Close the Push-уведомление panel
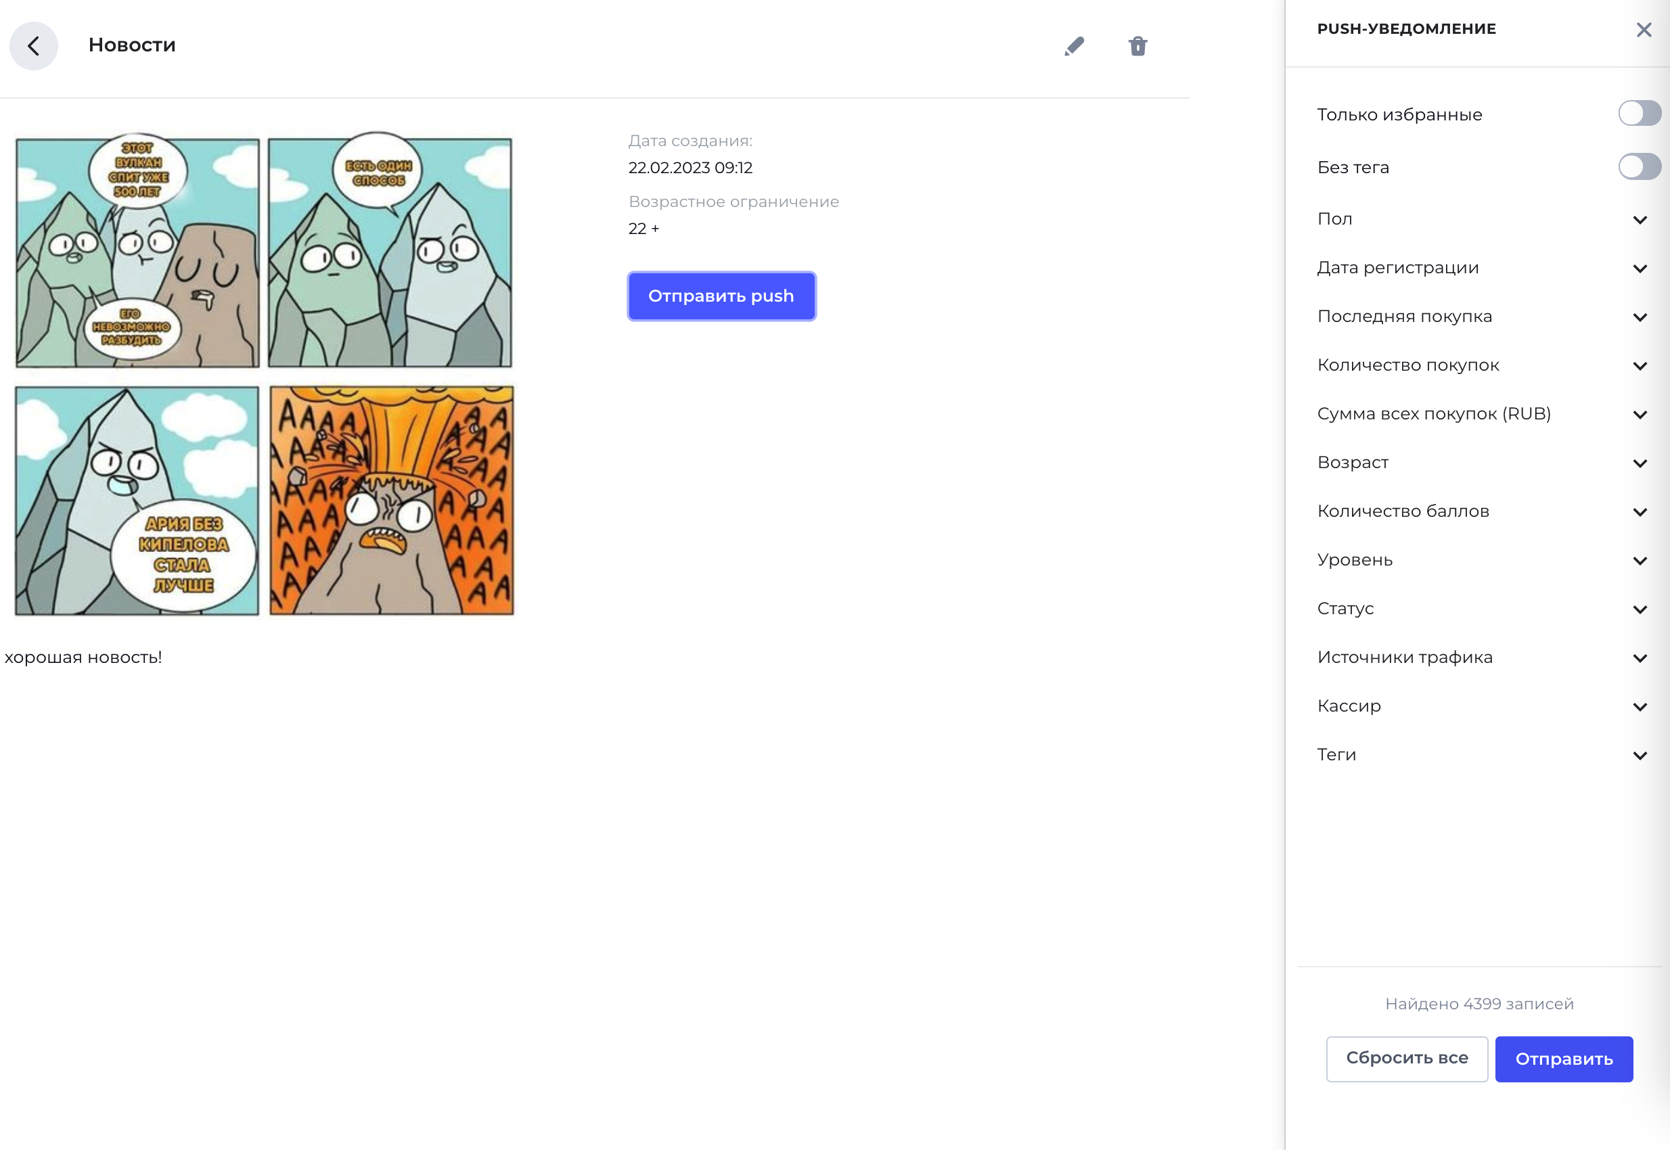1670x1150 pixels. pos(1644,30)
